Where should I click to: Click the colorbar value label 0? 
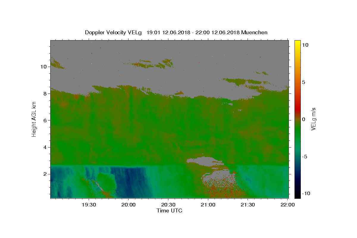(x=304, y=119)
